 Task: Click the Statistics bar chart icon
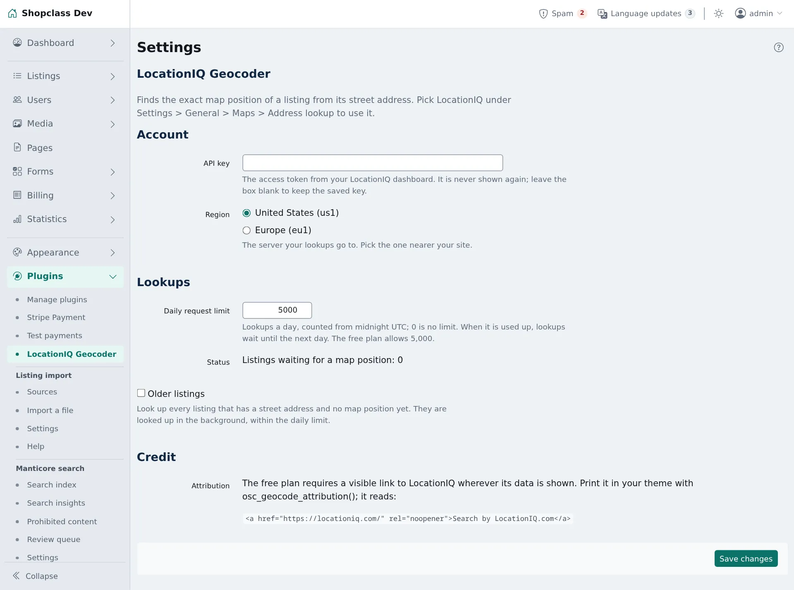pyautogui.click(x=17, y=219)
